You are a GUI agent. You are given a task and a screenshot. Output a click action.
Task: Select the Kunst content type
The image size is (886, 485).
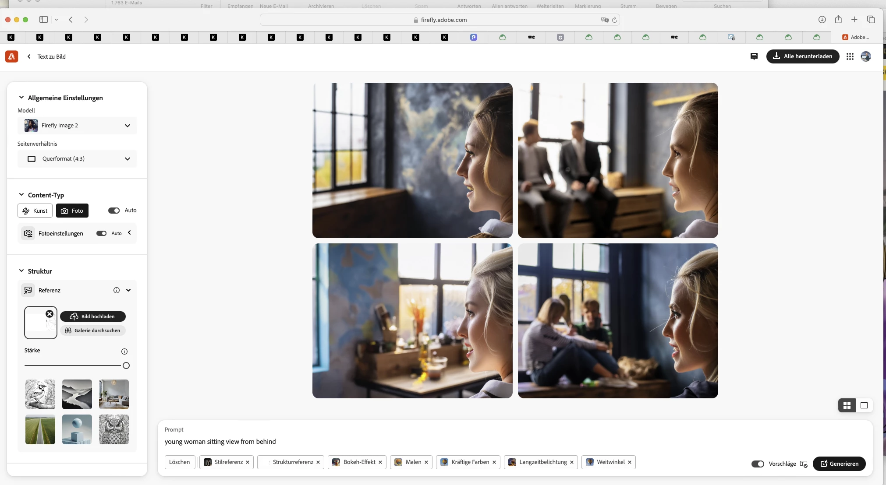click(x=35, y=211)
